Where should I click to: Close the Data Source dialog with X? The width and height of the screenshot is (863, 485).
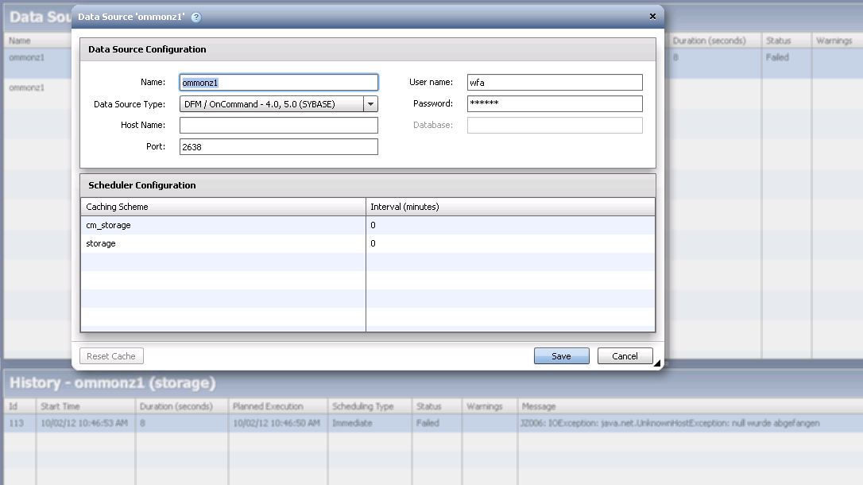(652, 16)
